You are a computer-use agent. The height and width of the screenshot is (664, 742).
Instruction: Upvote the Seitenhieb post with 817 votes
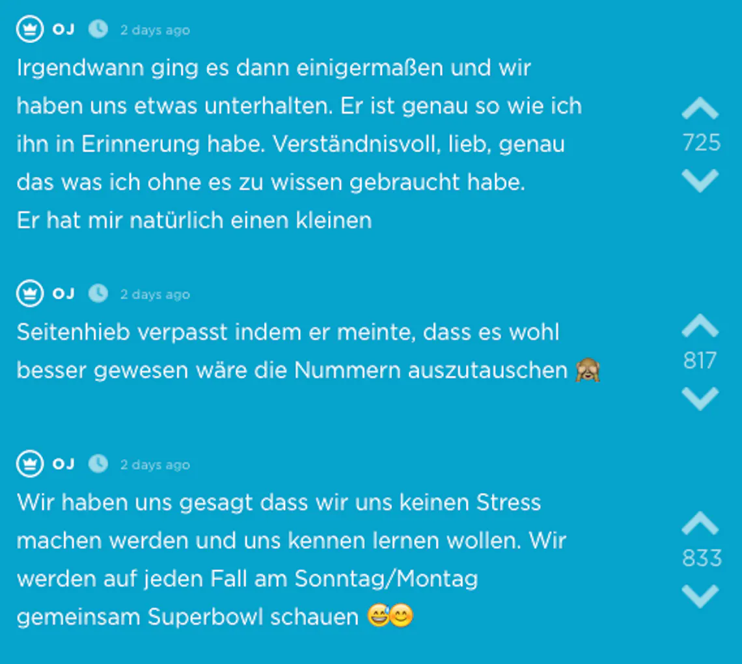(x=700, y=325)
